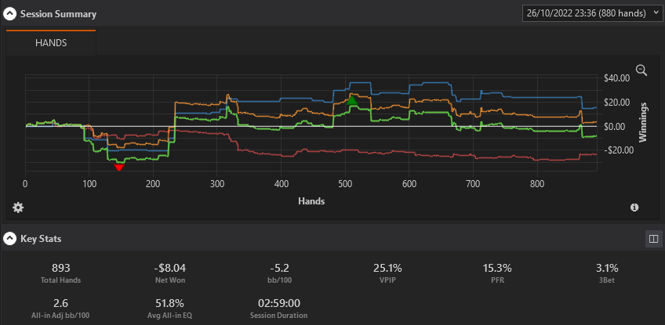
Task: Collapse the Key Stats section
Action: [x=9, y=239]
